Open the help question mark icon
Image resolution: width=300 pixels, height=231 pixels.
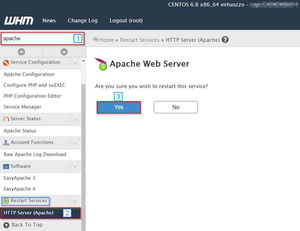pyautogui.click(x=225, y=39)
